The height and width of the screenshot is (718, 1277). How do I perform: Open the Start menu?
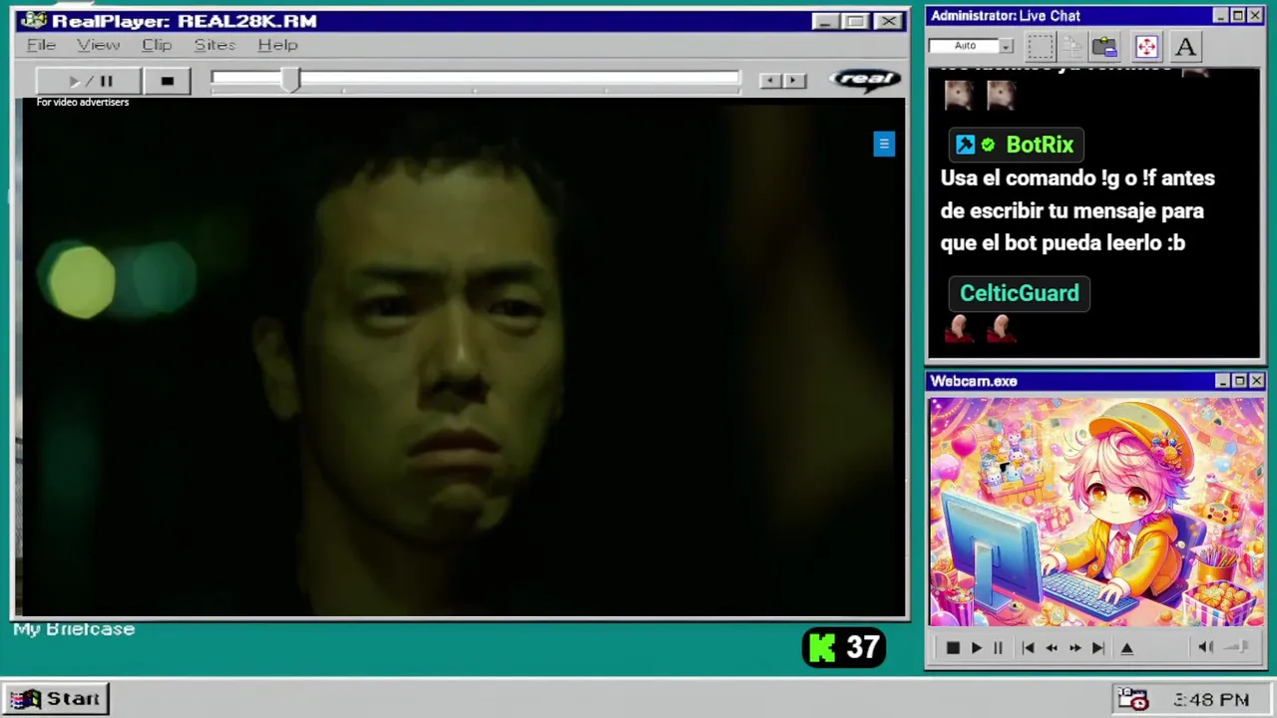tap(56, 699)
